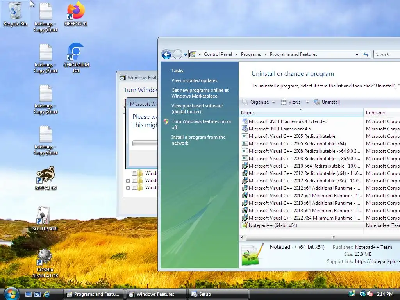Tick the first visible Windows Features checkbox
The width and height of the screenshot is (400, 300).
coord(134,173)
